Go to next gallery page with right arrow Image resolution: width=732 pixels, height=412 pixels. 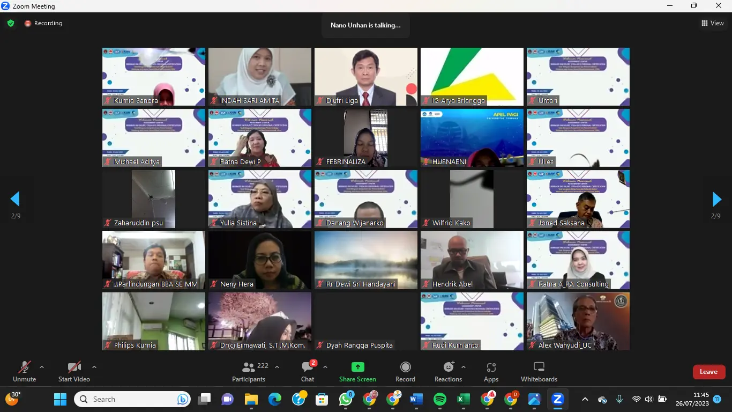click(x=716, y=199)
